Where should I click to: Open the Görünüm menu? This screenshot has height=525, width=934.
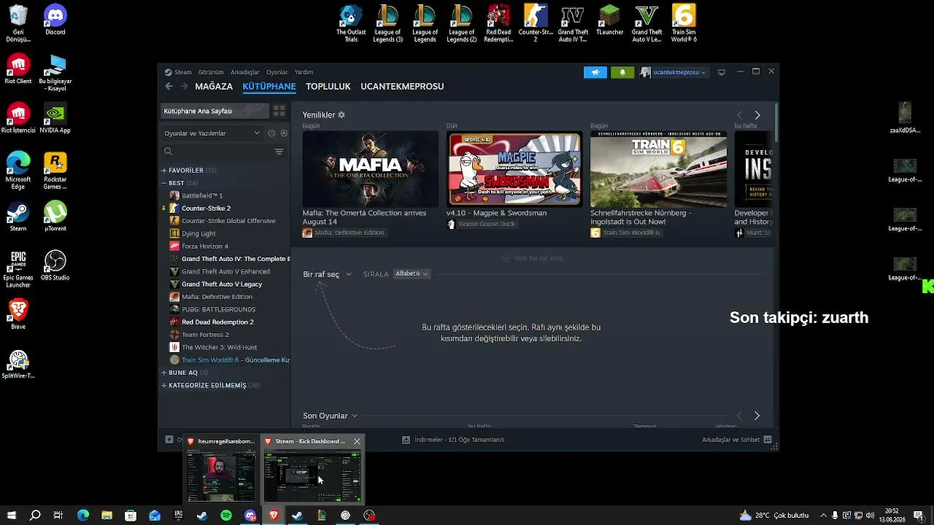click(x=211, y=72)
